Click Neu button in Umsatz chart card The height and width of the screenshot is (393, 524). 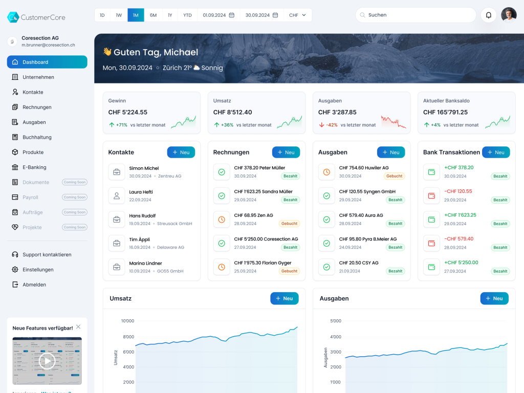tap(284, 298)
